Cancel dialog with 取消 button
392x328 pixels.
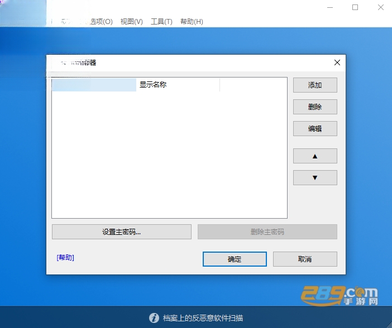(x=305, y=259)
